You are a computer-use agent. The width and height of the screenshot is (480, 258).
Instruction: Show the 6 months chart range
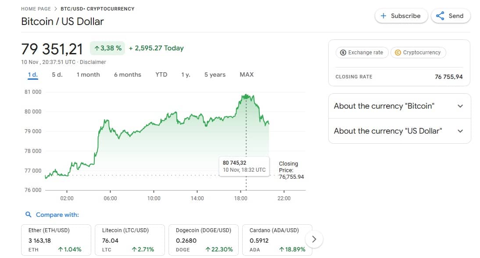coord(128,74)
